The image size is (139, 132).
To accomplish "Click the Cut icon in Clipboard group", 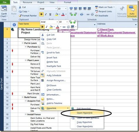I will point(20,7).
